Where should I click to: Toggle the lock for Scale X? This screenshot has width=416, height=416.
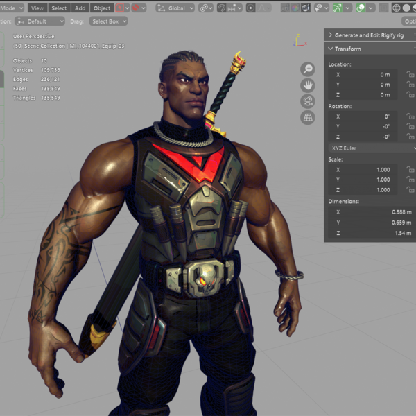point(410,169)
